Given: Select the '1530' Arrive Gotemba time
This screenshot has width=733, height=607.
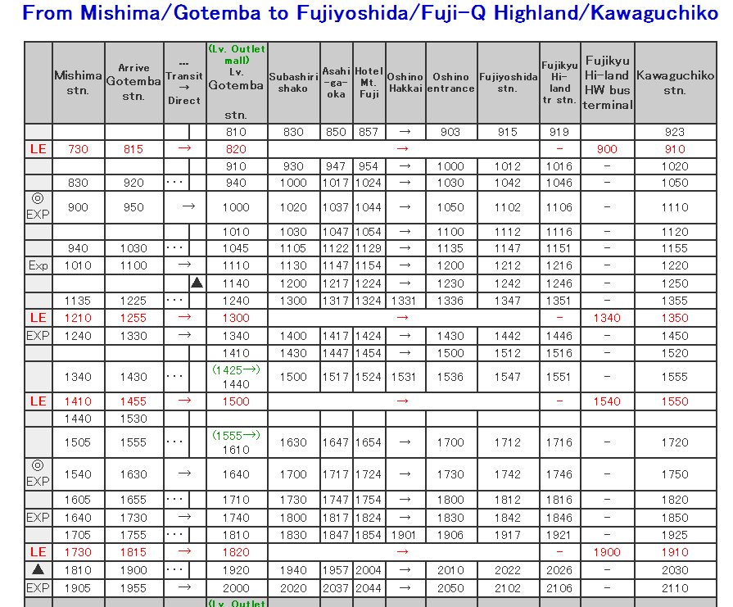Looking at the screenshot, I should coord(133,419).
